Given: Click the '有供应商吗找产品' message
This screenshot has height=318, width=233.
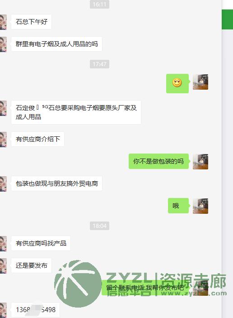Looking at the screenshot, I should click(x=41, y=243).
